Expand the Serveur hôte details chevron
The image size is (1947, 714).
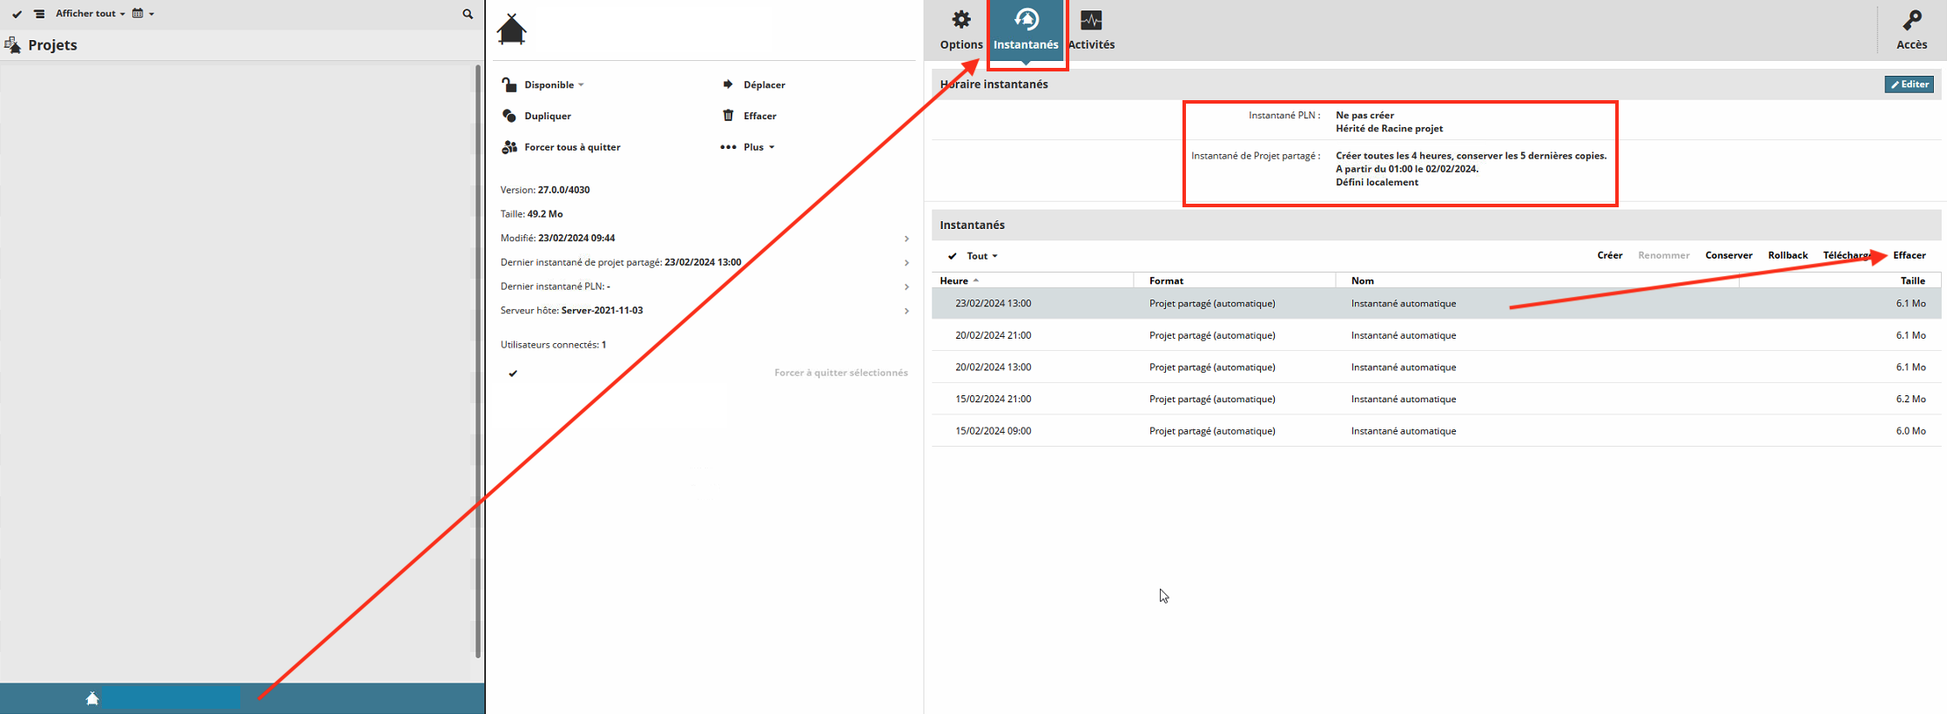pos(906,311)
